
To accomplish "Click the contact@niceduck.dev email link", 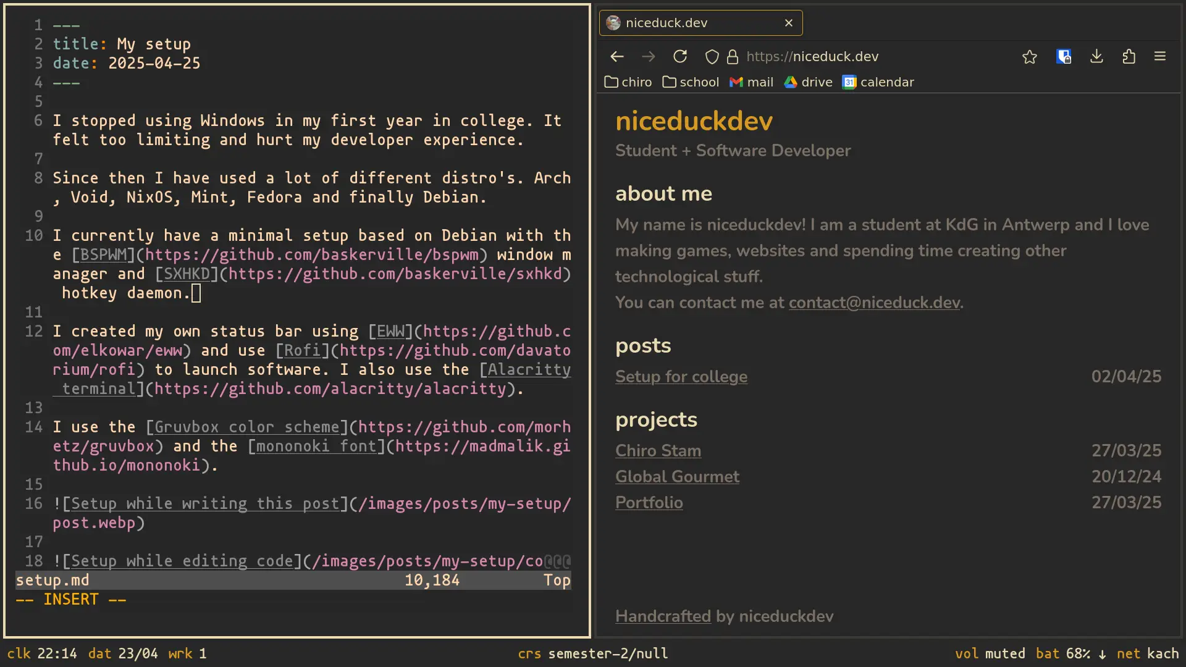I will pyautogui.click(x=873, y=303).
